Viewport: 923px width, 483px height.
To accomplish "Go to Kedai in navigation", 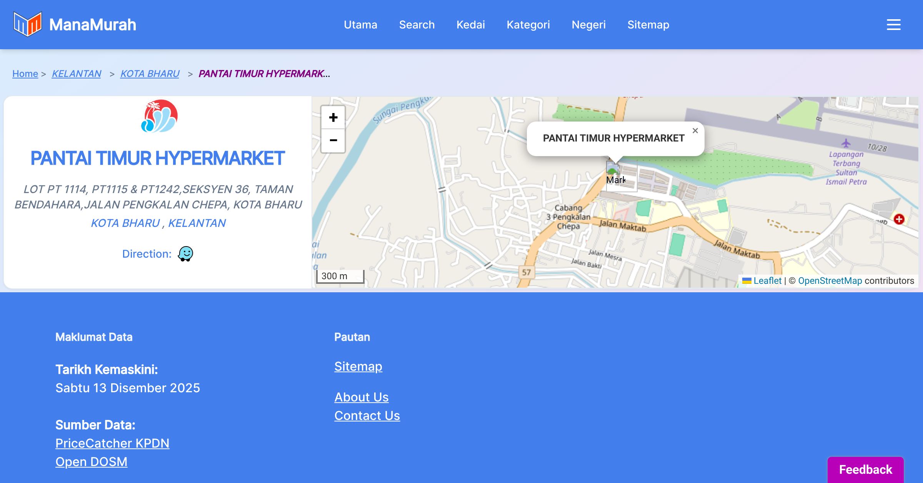I will pyautogui.click(x=470, y=25).
